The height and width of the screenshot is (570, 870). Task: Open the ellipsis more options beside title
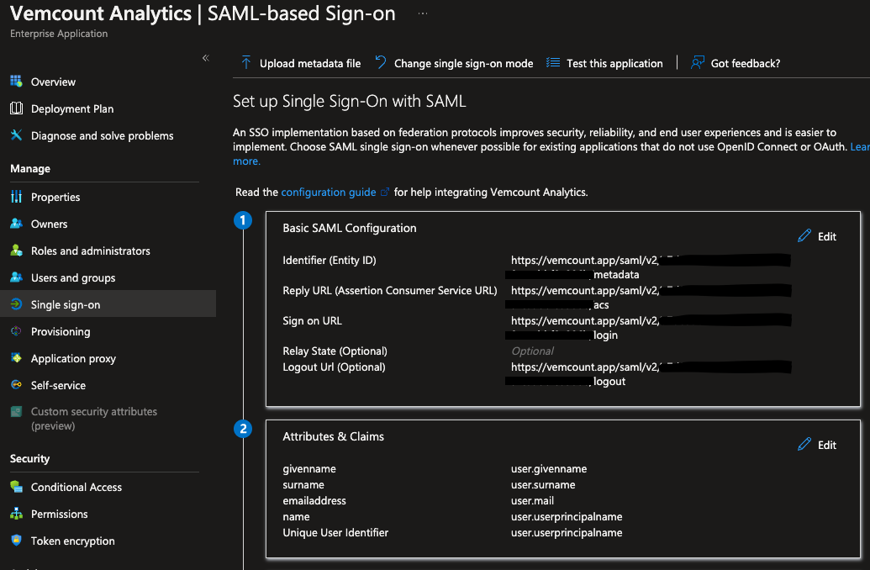423,13
